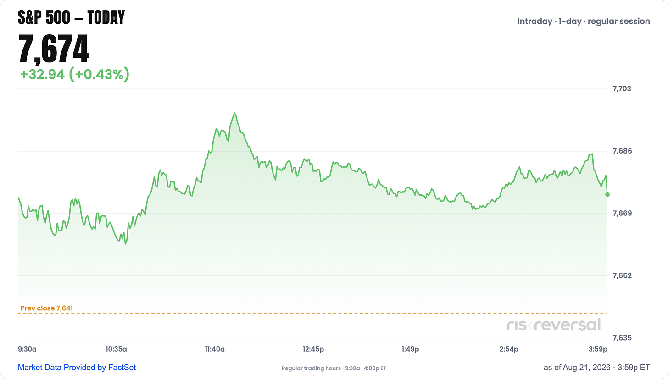Click the 7,686 y-axis label

pos(622,151)
